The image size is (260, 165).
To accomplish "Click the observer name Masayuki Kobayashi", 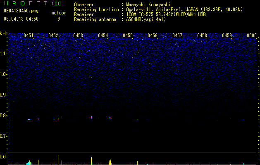I will (x=148, y=5).
